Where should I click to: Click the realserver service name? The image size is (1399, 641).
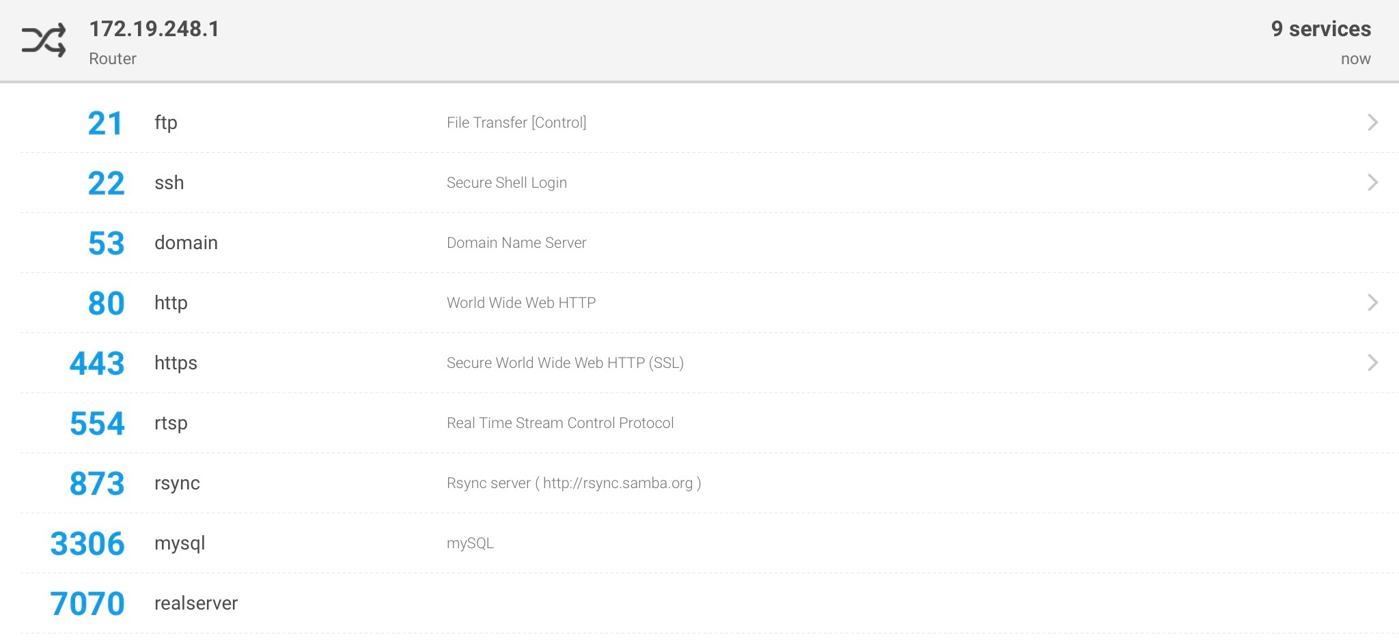point(196,603)
